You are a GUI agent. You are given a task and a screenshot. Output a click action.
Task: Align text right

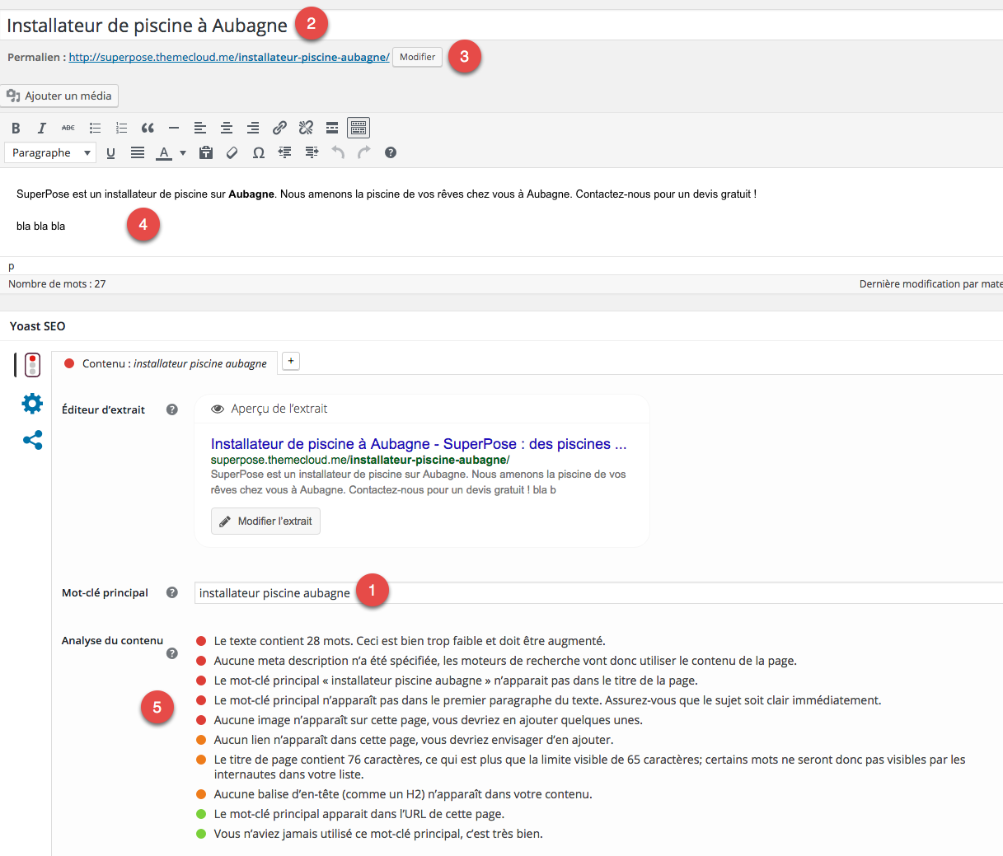pyautogui.click(x=253, y=128)
